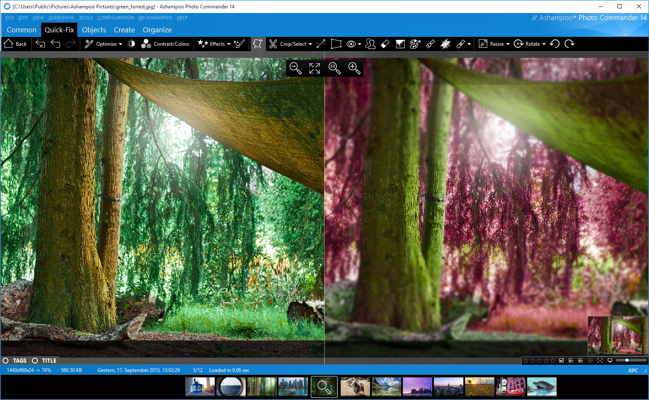Toggle the single image view mode icon

561,361
